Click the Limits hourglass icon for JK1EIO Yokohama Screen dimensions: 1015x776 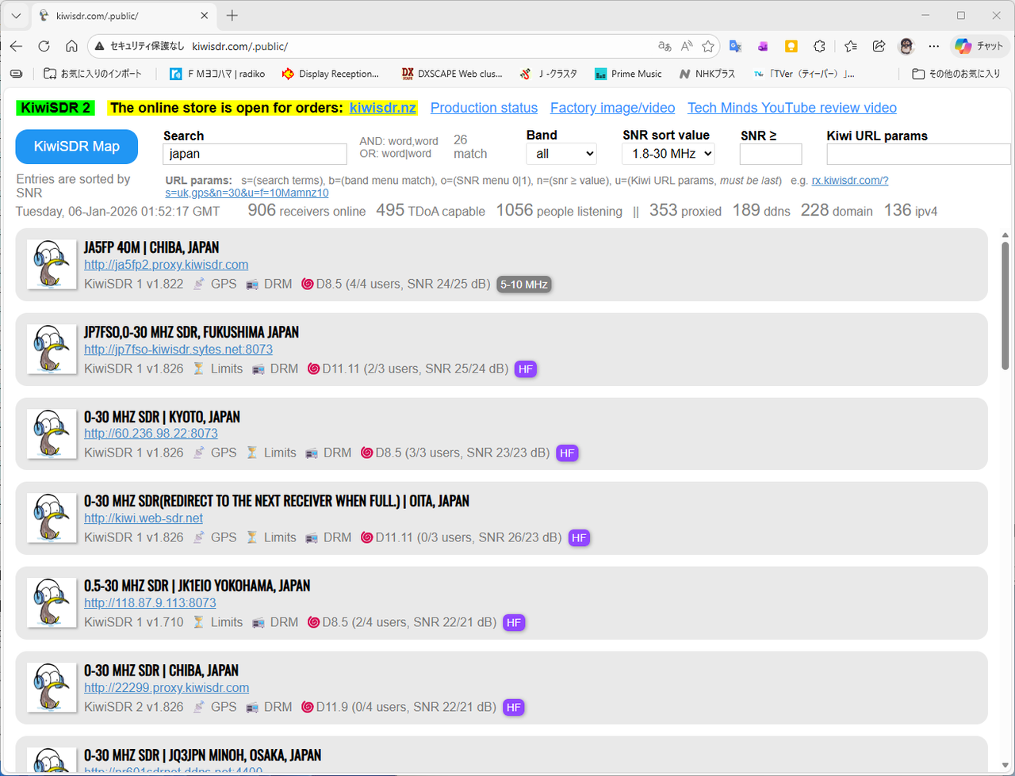(199, 622)
